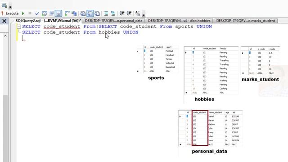Click the gray Cancel Executing Query square

pos(30,13)
